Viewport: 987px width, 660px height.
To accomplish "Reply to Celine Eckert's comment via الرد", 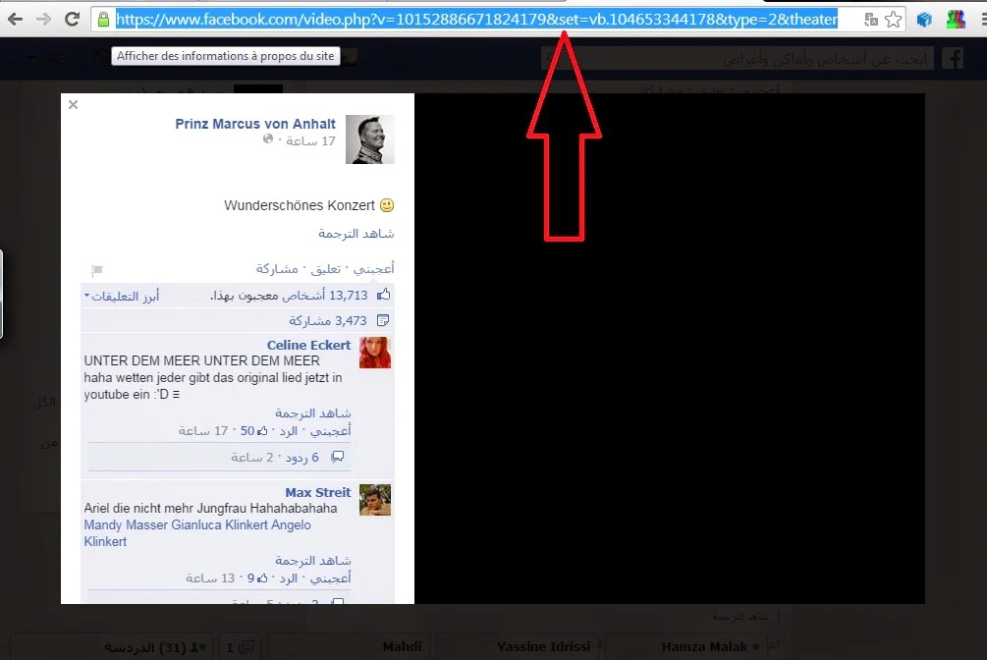I will tap(289, 431).
